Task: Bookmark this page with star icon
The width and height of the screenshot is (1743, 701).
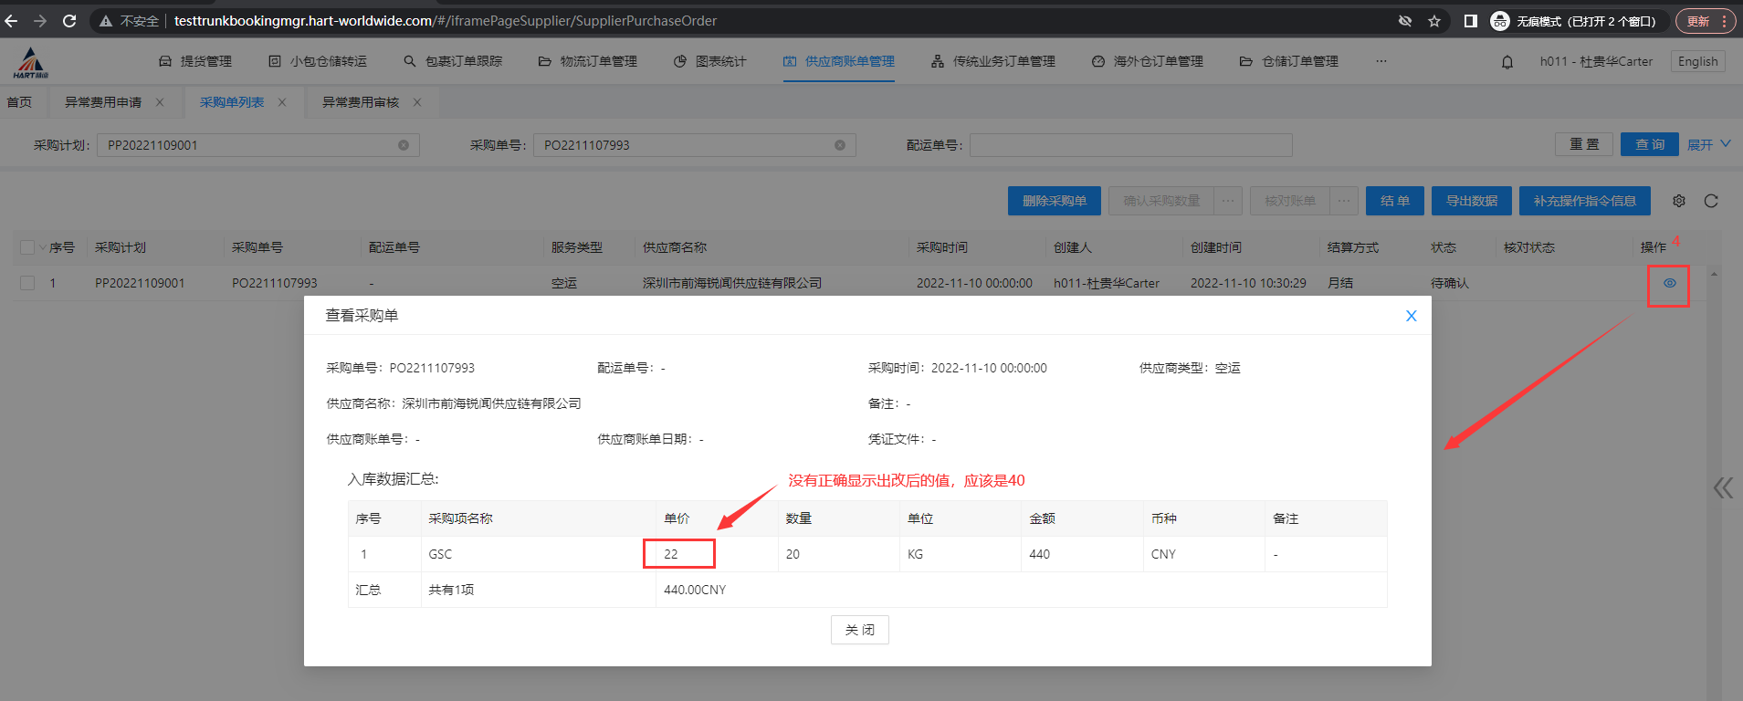Action: click(1434, 21)
